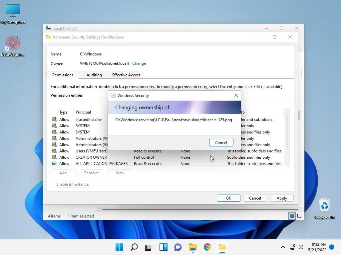Viewport: 341px width, 255px height.
Task: Open the DataWagon desktop shortcut
Action: [x=13, y=46]
